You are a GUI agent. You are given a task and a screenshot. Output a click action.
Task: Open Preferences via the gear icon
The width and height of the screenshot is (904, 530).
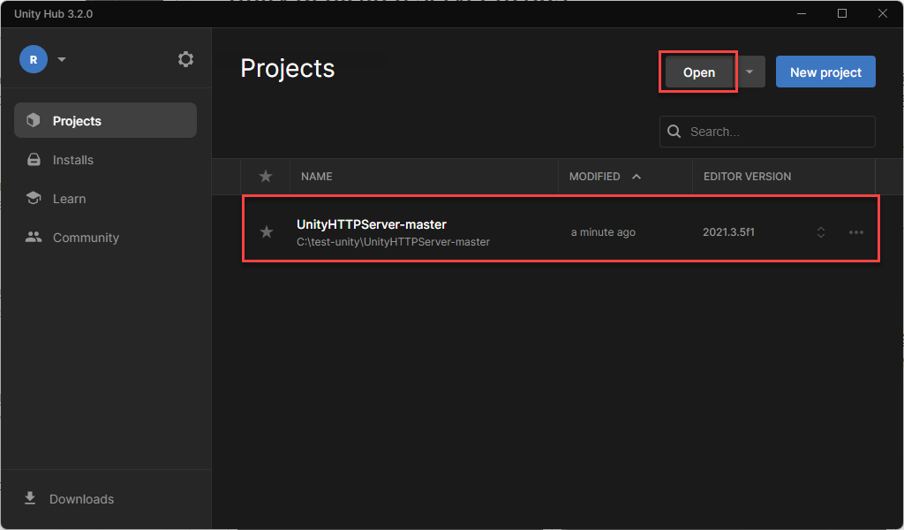(x=185, y=59)
